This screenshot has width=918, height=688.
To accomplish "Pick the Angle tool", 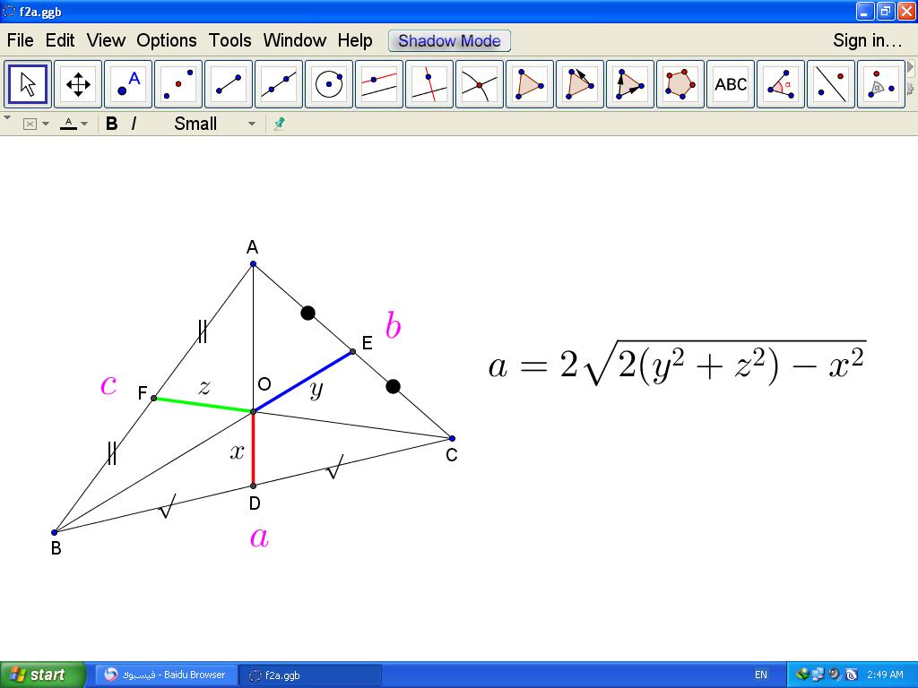I will (781, 84).
